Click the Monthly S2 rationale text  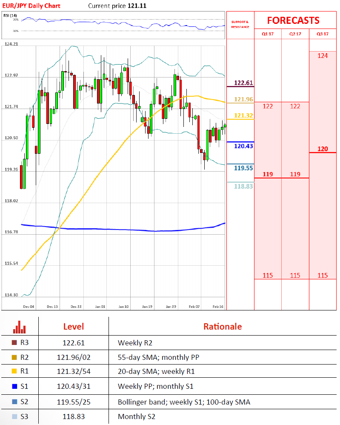(137, 416)
